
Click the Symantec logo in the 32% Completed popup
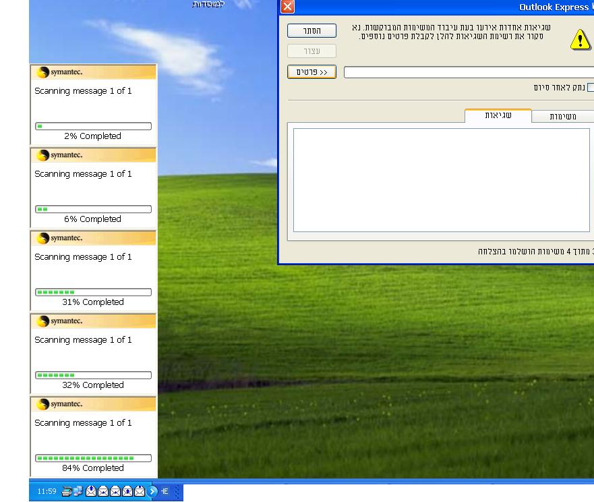coord(59,320)
